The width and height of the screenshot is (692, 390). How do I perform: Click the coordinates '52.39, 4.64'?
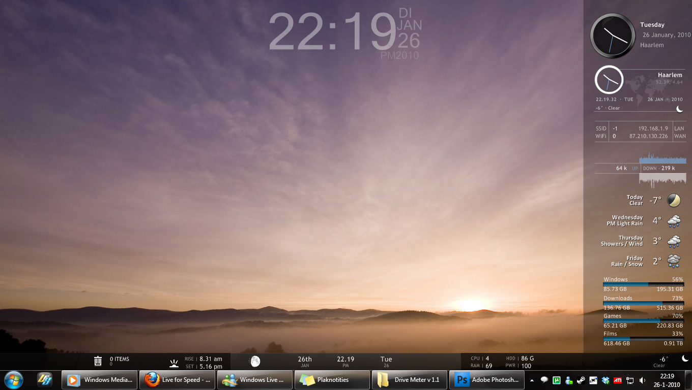pos(669,82)
